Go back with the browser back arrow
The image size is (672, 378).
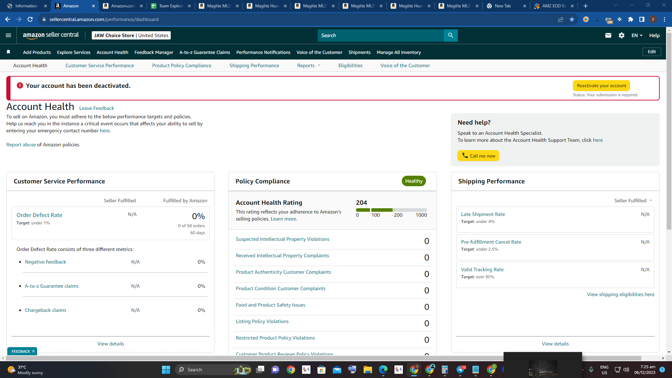pos(8,19)
